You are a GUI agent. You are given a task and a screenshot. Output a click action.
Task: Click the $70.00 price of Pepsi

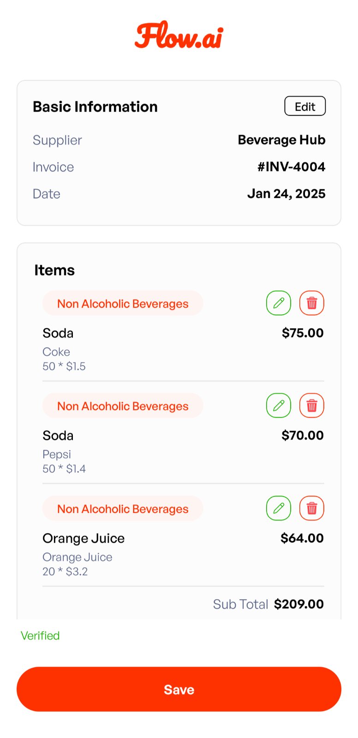point(303,435)
